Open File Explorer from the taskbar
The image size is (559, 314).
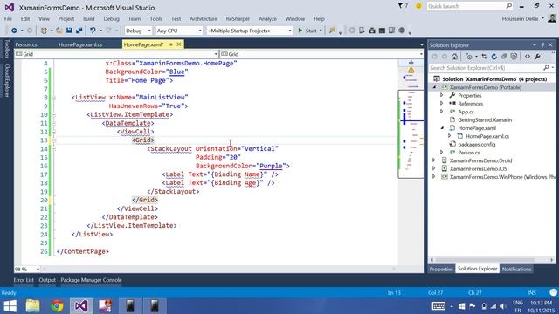33,306
